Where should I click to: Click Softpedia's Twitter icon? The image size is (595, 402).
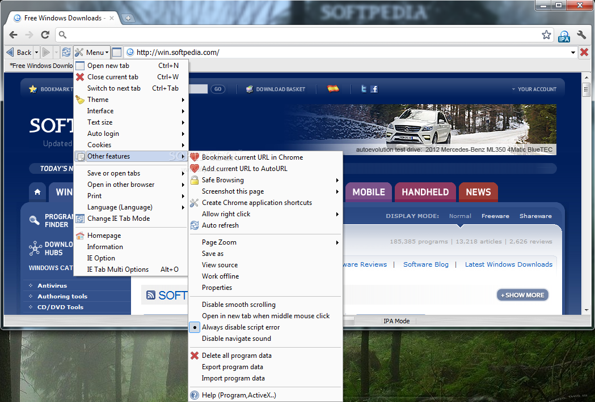(x=364, y=89)
